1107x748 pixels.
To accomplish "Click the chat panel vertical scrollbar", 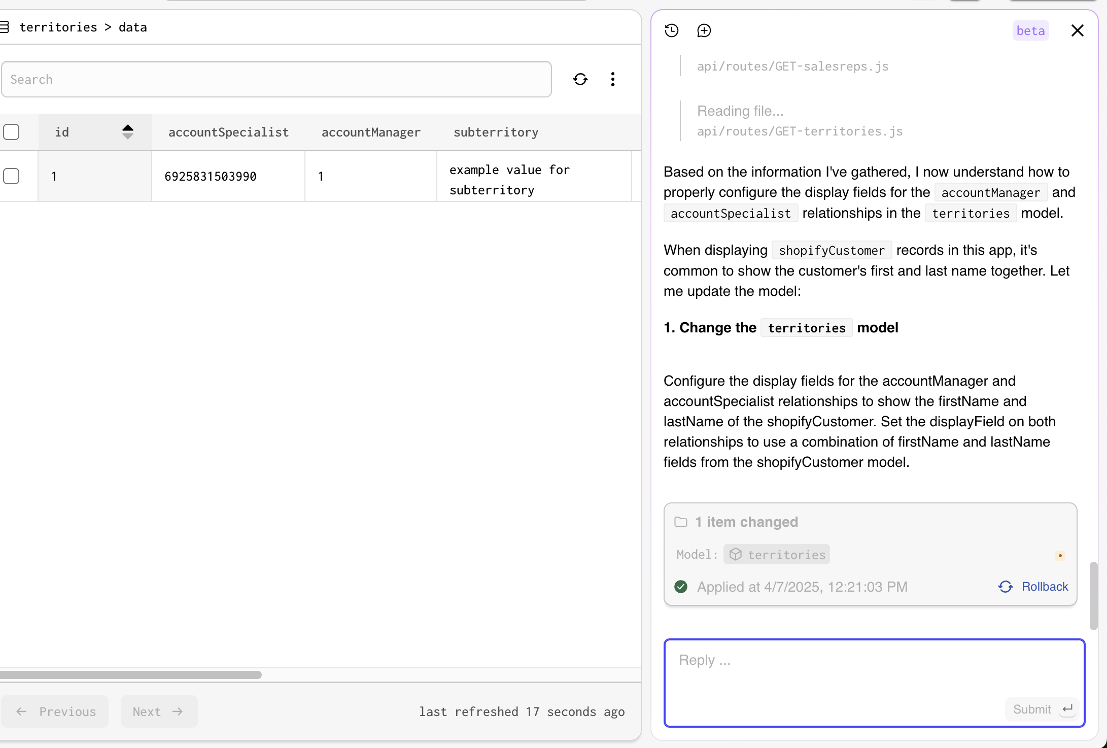I will point(1093,596).
